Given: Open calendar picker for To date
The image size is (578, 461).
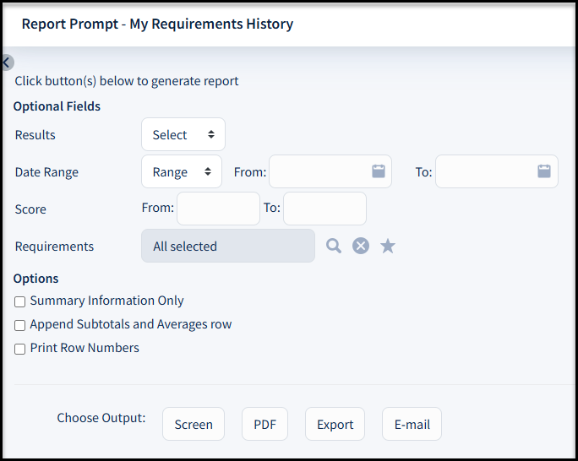Looking at the screenshot, I should (x=544, y=171).
